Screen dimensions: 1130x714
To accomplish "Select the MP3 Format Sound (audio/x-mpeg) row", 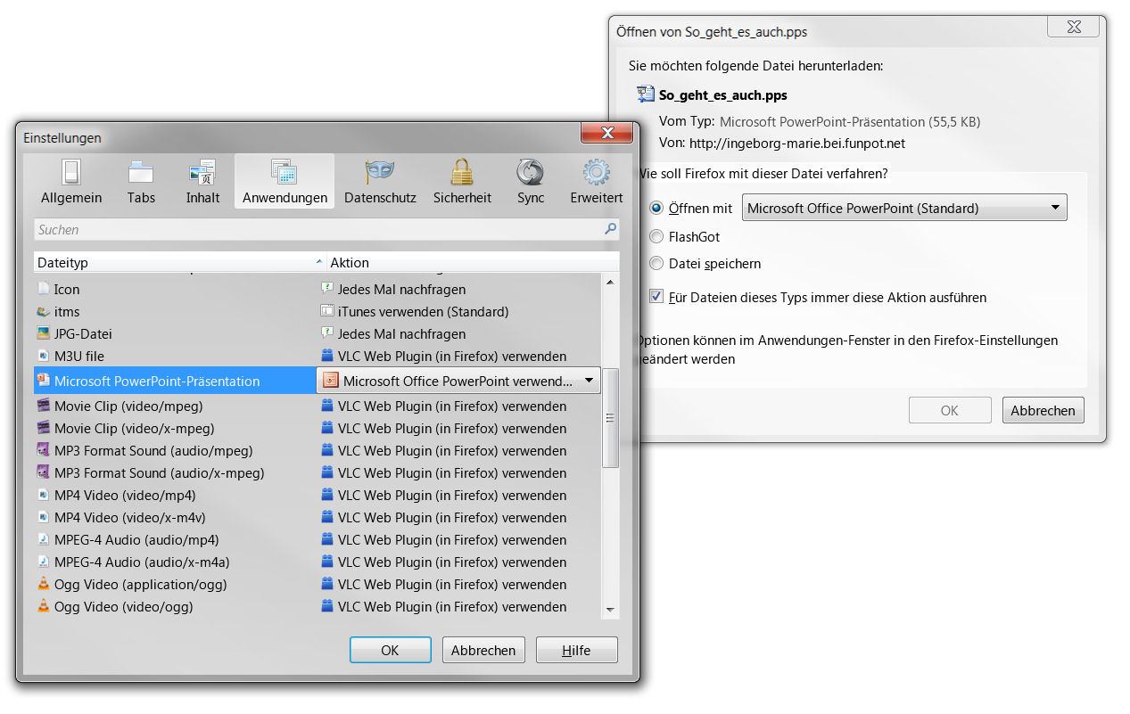I will click(x=318, y=472).
